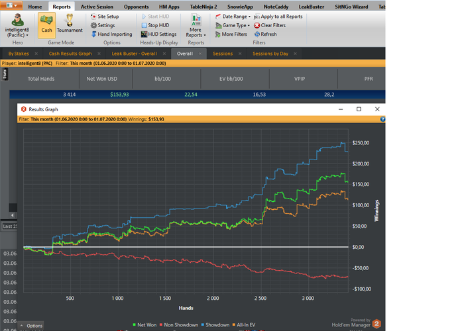Maximize the Results Graph window
The height and width of the screenshot is (331, 464).
359,109
